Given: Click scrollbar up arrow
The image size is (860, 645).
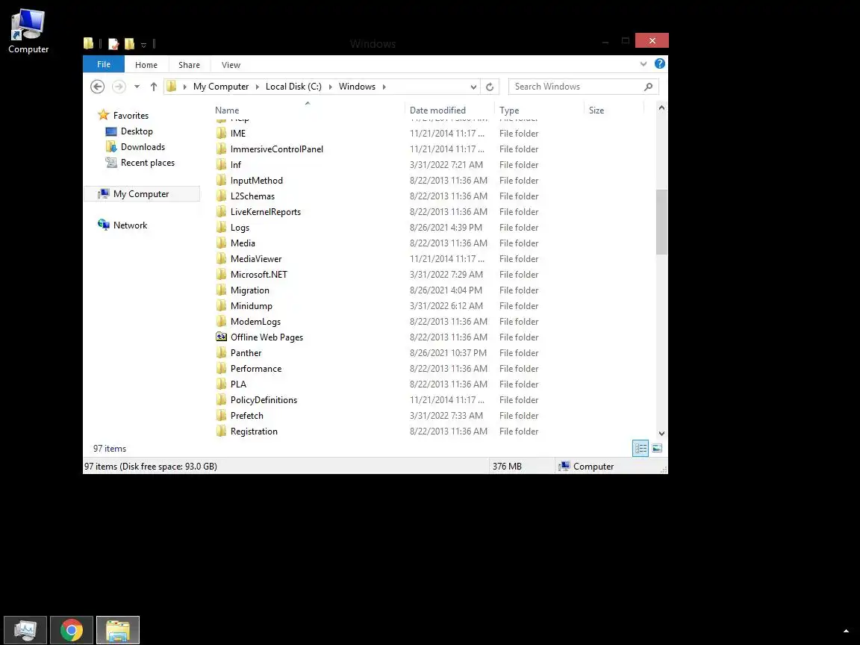Looking at the screenshot, I should tap(661, 108).
